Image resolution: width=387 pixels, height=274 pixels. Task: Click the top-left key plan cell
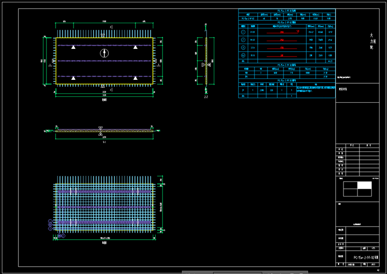coord(350,185)
